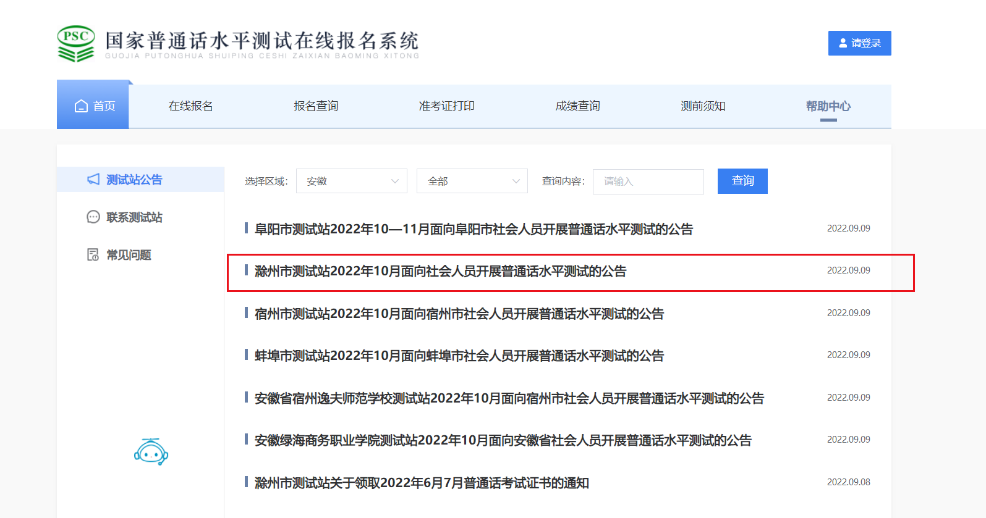
Task: Open the highlighted 滁州市测试站 October announcement
Action: coord(440,271)
